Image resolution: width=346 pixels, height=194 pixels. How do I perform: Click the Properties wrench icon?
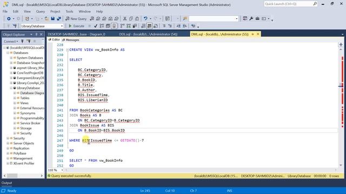[251, 19]
